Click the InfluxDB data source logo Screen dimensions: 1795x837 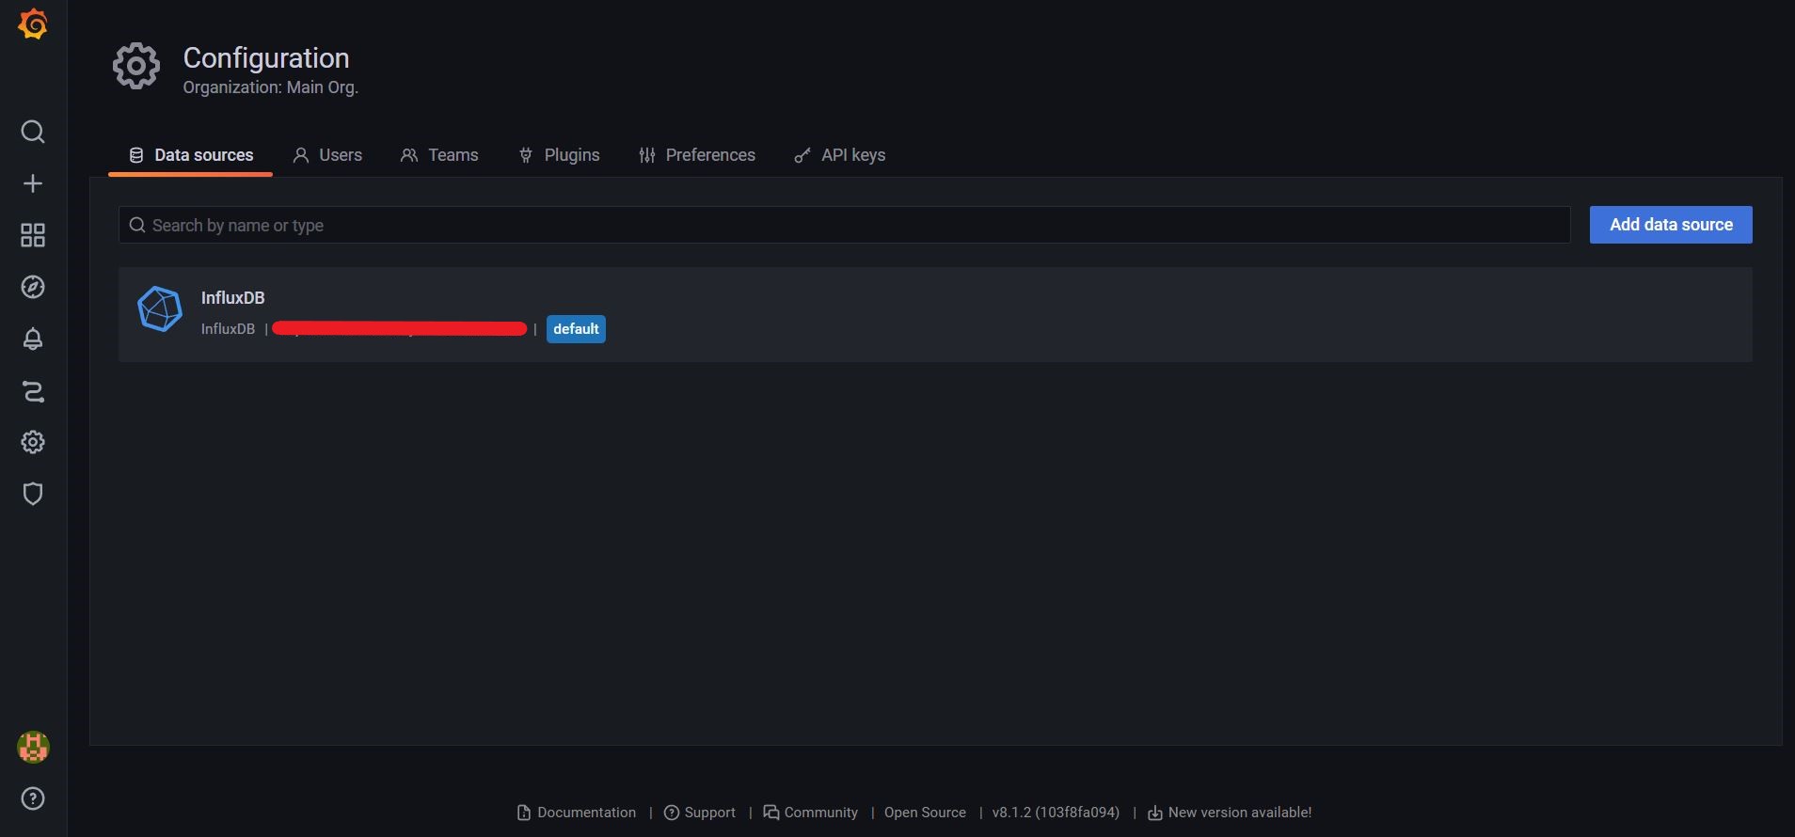(160, 309)
